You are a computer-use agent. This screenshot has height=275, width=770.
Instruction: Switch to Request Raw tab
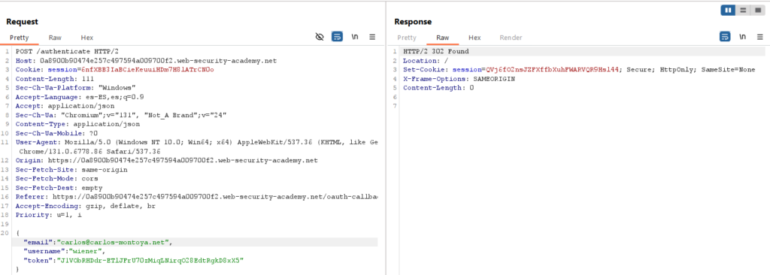[x=55, y=38]
